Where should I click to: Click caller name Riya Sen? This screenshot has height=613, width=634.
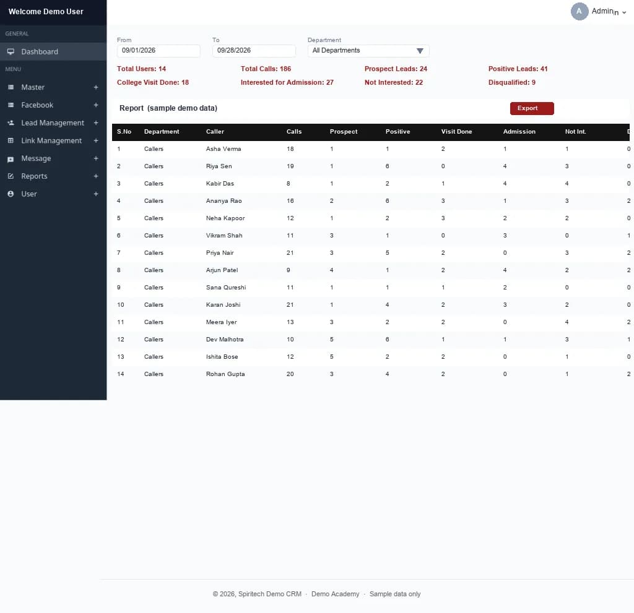(x=219, y=166)
